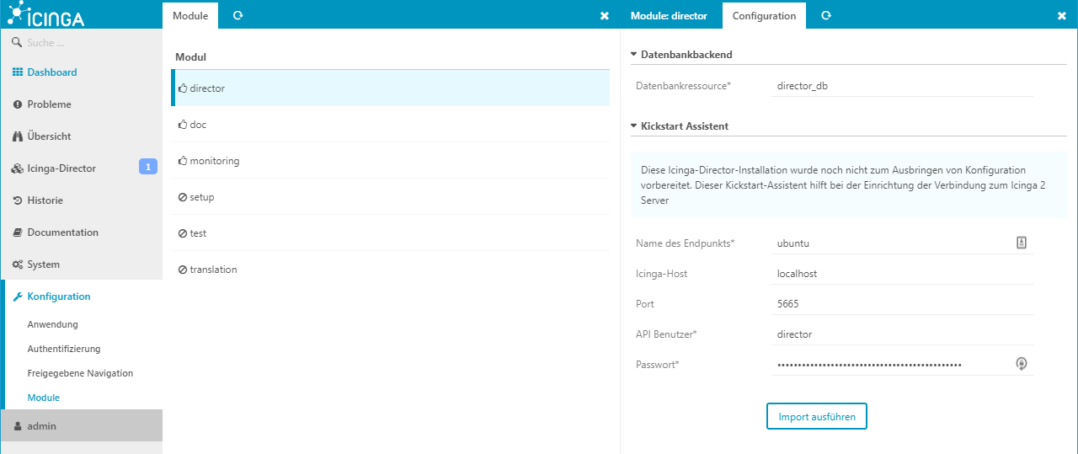Open the admin user menu
The height and width of the screenshot is (454, 1078).
[41, 426]
